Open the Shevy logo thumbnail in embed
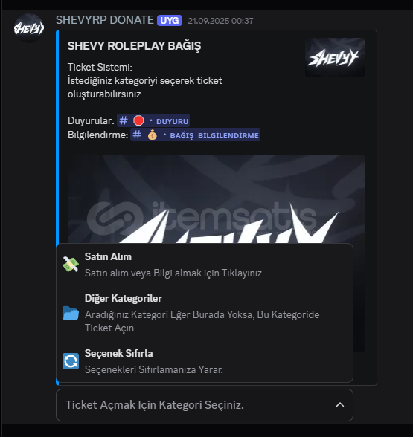This screenshot has width=413, height=437. tap(335, 57)
